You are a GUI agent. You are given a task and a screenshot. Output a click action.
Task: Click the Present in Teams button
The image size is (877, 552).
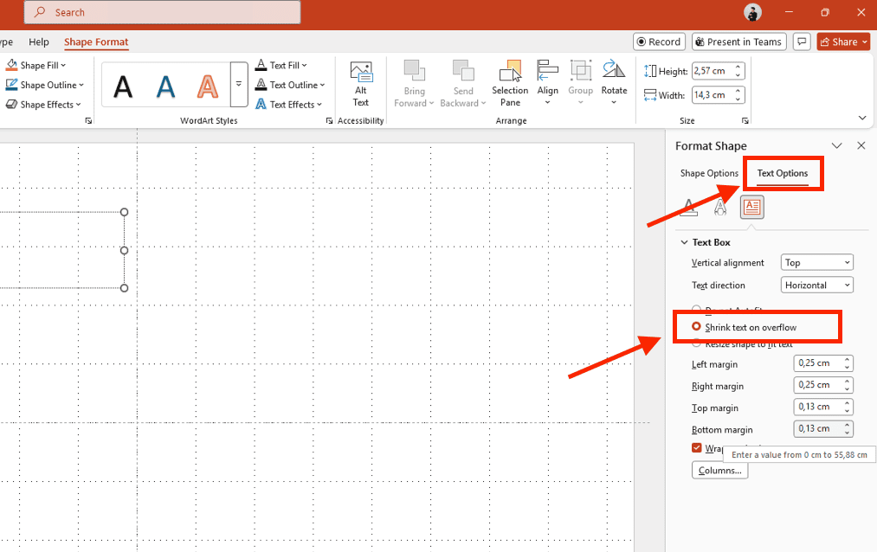click(x=739, y=42)
